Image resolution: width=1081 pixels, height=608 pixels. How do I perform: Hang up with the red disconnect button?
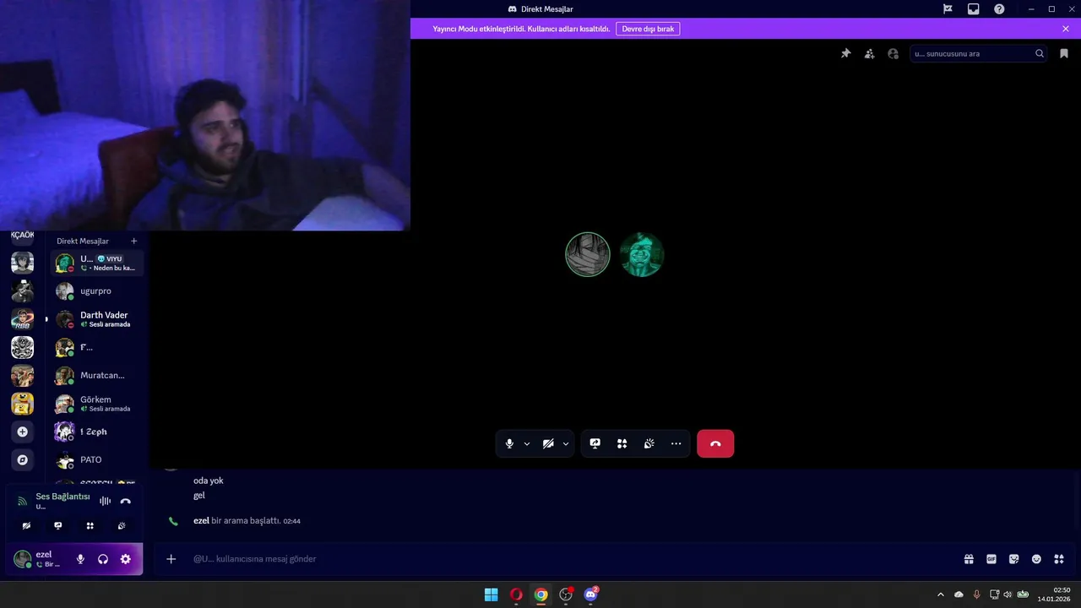pos(715,443)
